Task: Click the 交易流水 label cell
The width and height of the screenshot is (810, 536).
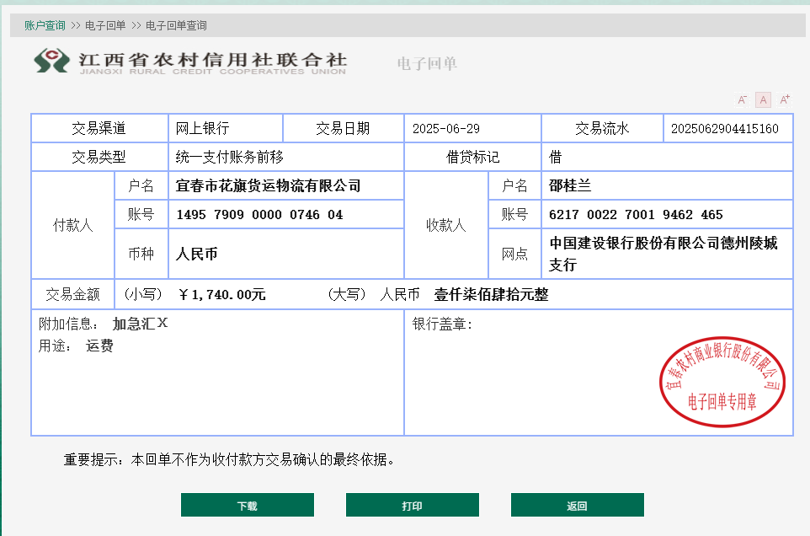Action: (602, 128)
